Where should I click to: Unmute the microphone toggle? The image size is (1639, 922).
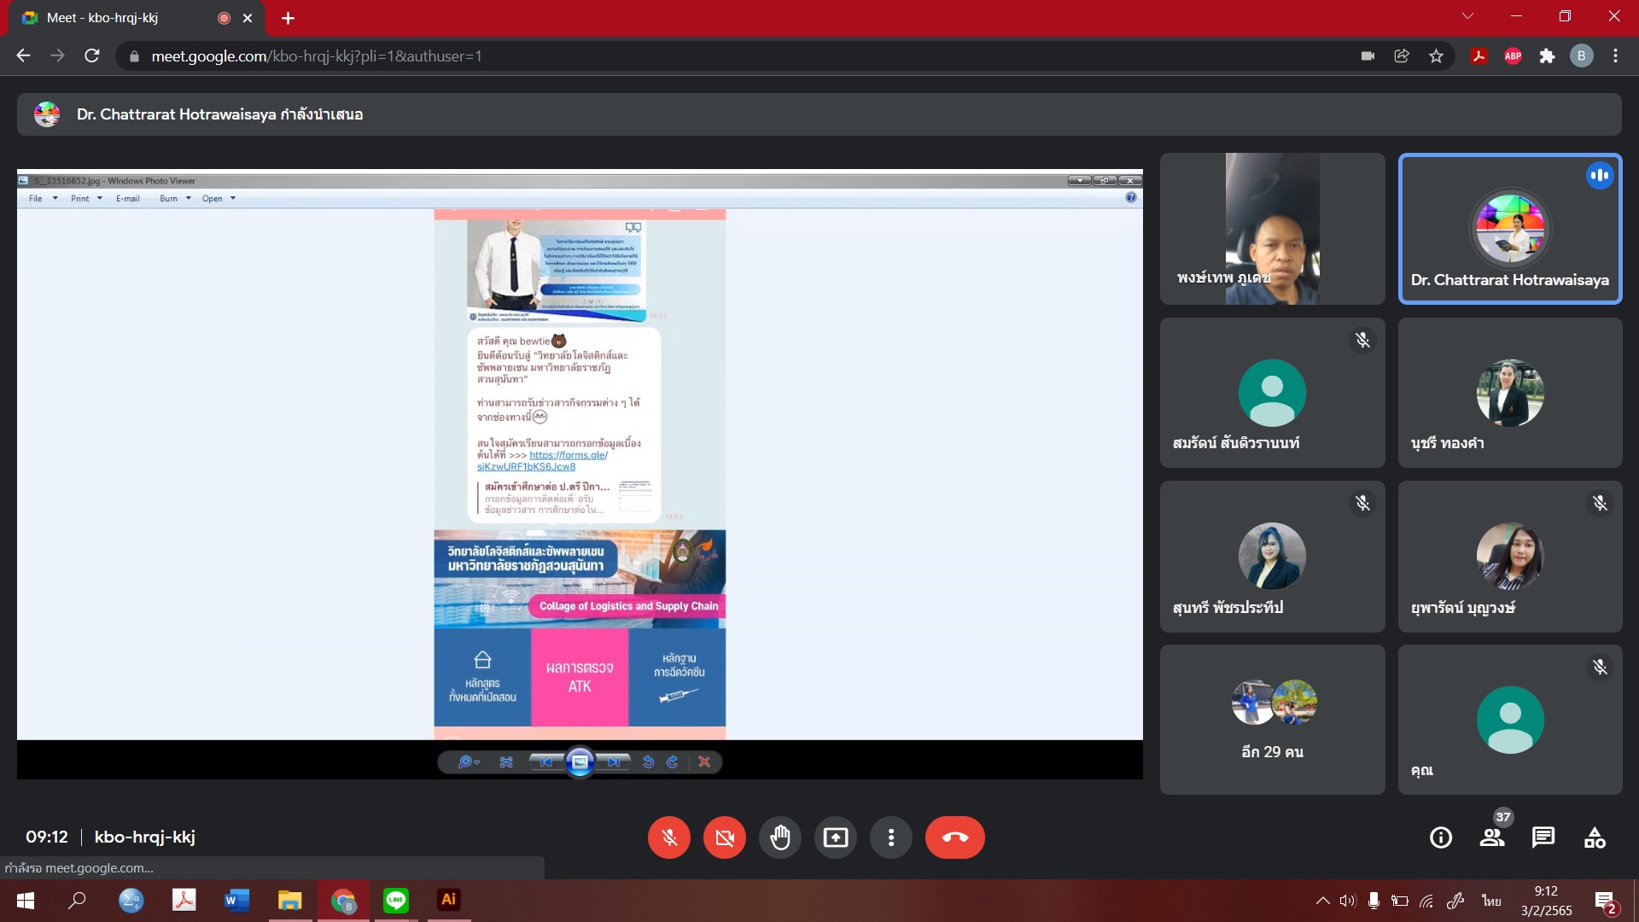(x=668, y=837)
